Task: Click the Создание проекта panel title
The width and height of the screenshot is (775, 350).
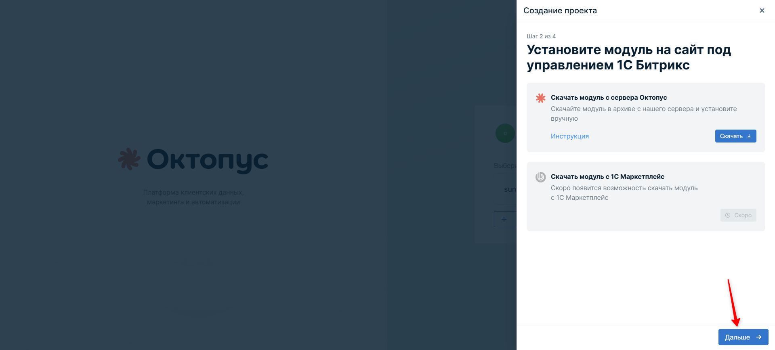Action: 560,10
